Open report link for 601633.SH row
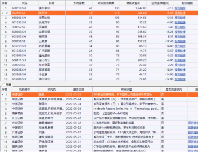 tap(180, 23)
